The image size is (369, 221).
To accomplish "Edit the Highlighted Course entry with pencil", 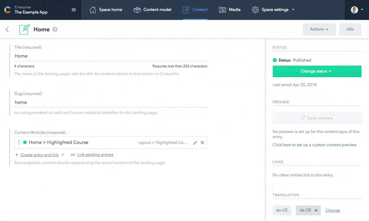I will (x=195, y=142).
